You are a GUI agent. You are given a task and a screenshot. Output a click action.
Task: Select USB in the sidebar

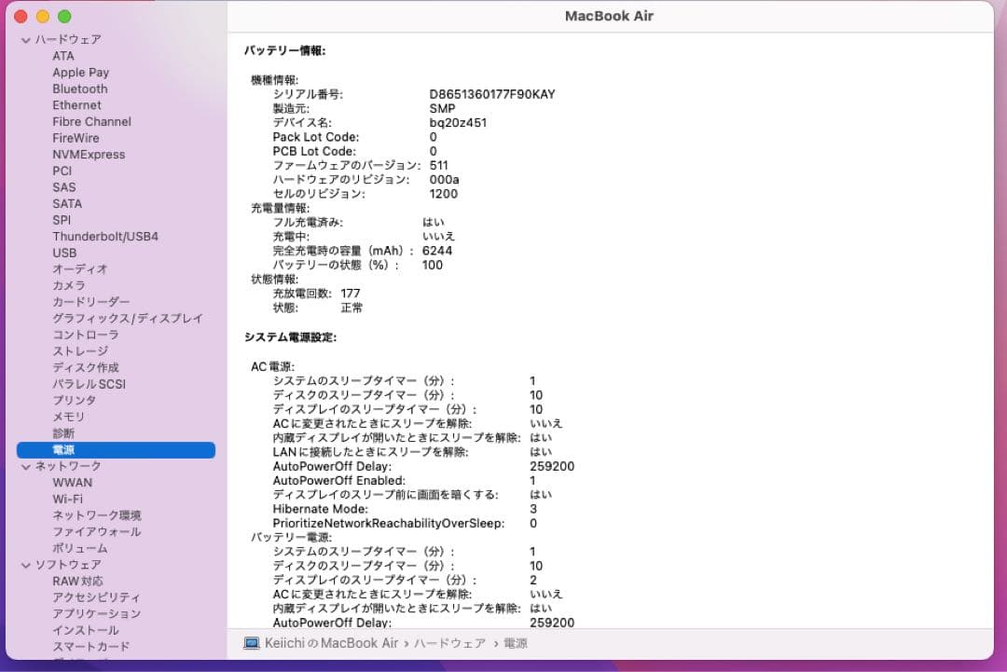tap(64, 253)
